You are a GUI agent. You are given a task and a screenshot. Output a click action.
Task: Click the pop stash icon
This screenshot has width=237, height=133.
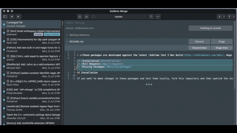(x=86, y=17)
